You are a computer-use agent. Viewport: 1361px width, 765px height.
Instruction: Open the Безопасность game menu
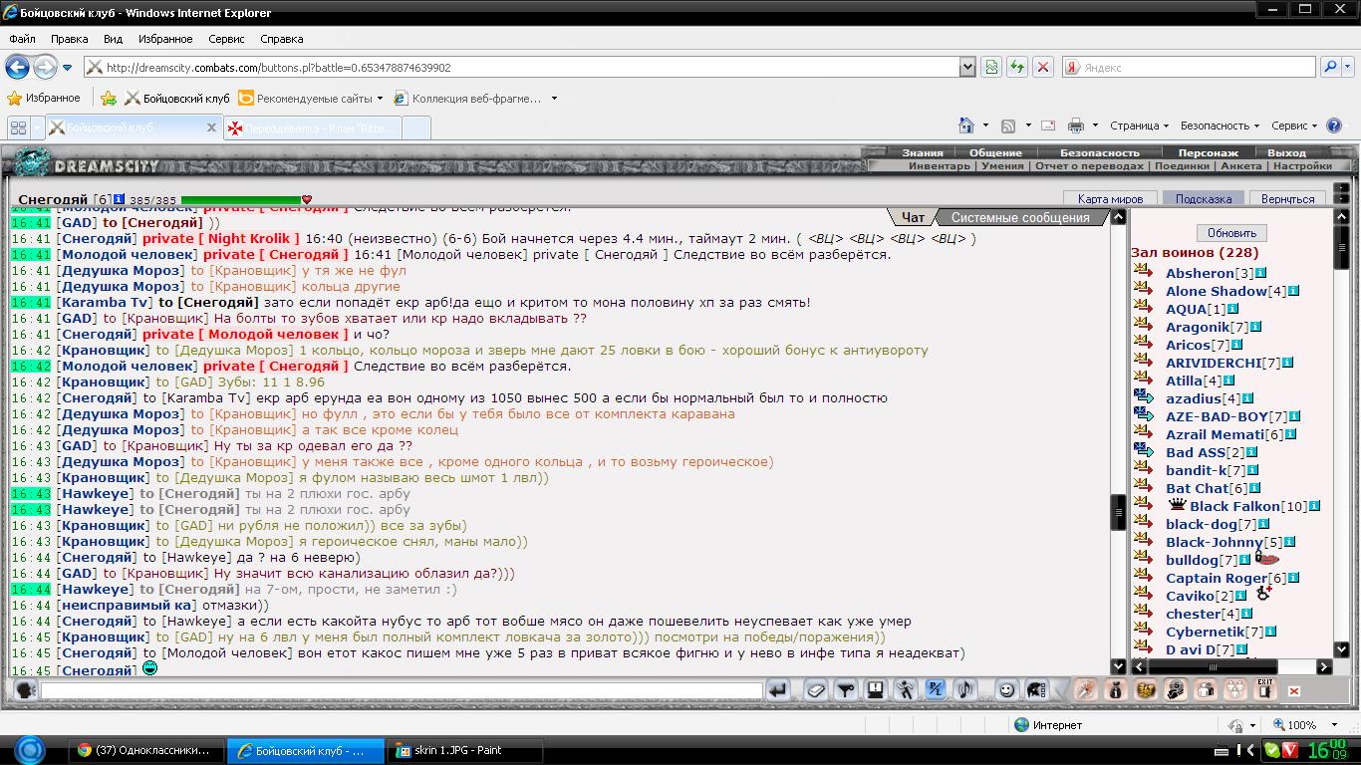[1100, 152]
